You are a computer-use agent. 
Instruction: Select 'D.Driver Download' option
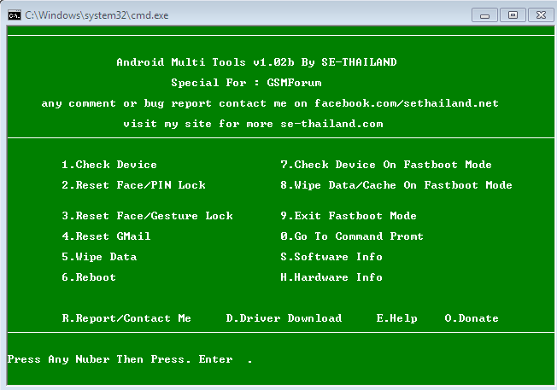coord(284,318)
